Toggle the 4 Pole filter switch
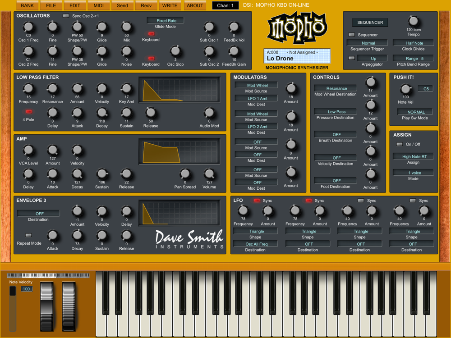Image resolution: width=451 pixels, height=338 pixels. (x=28, y=111)
